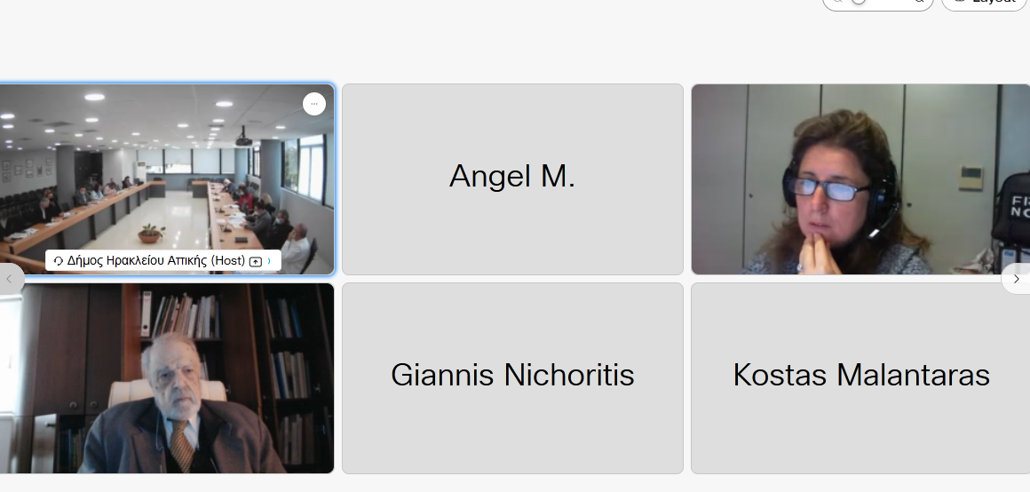Open the Layout options button
The height and width of the screenshot is (492, 1030).
985,2
